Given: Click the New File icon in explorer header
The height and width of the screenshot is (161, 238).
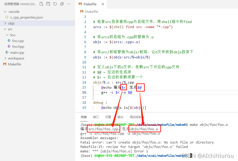Looking at the screenshot, I should tap(41, 4).
